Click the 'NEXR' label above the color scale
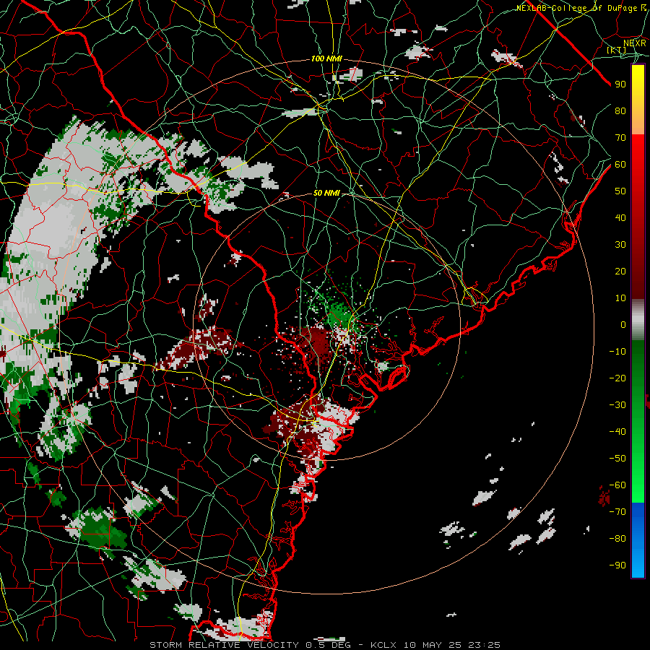 pos(635,43)
